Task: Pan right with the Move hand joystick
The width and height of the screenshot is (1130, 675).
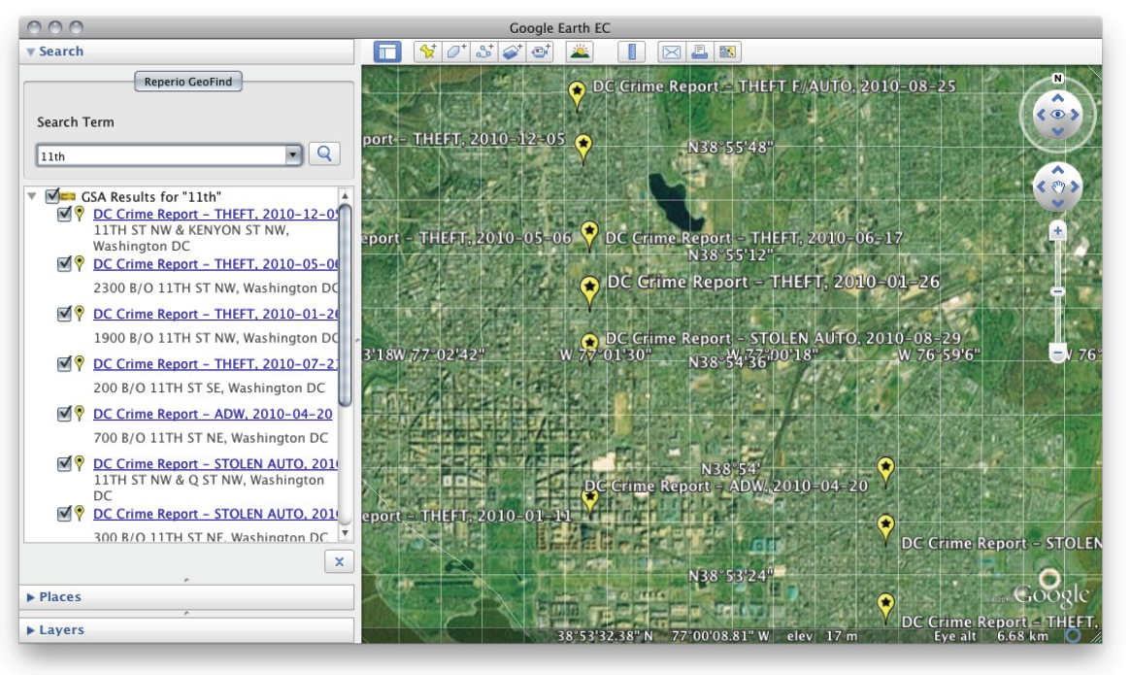Action: tap(1075, 186)
